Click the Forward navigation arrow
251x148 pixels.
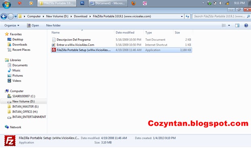pyautogui.click(x=10, y=16)
